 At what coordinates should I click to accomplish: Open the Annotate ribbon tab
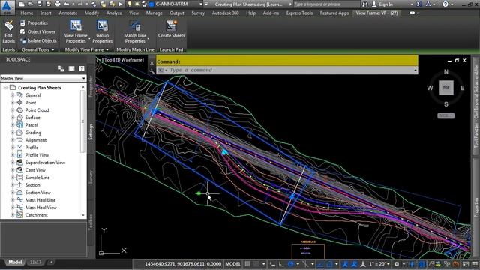[68, 13]
